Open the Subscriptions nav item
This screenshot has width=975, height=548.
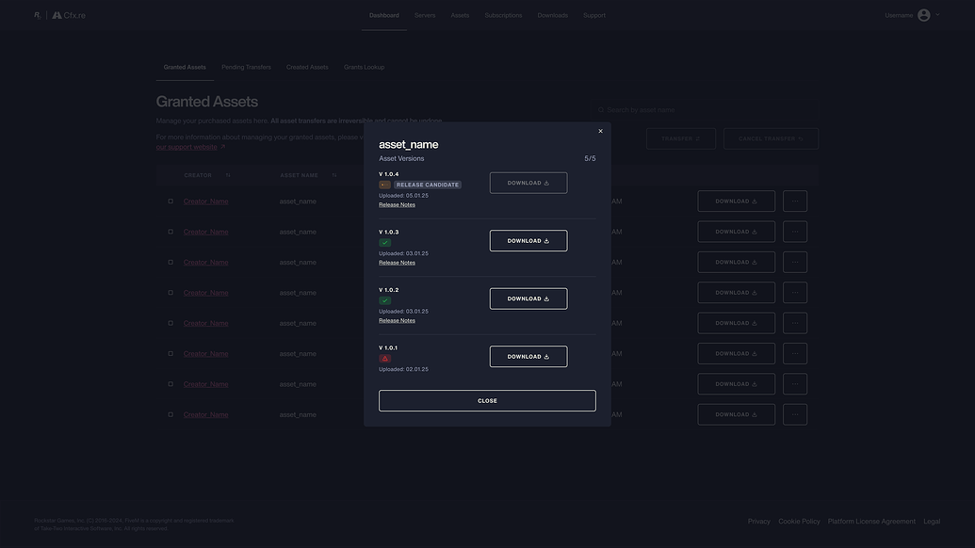503,15
